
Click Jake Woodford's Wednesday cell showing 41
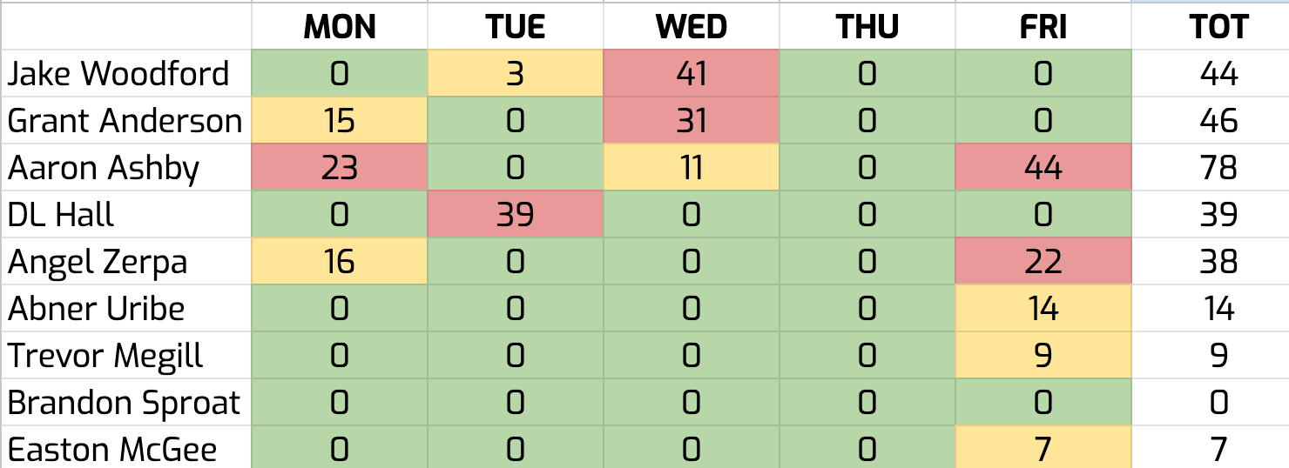pos(691,74)
